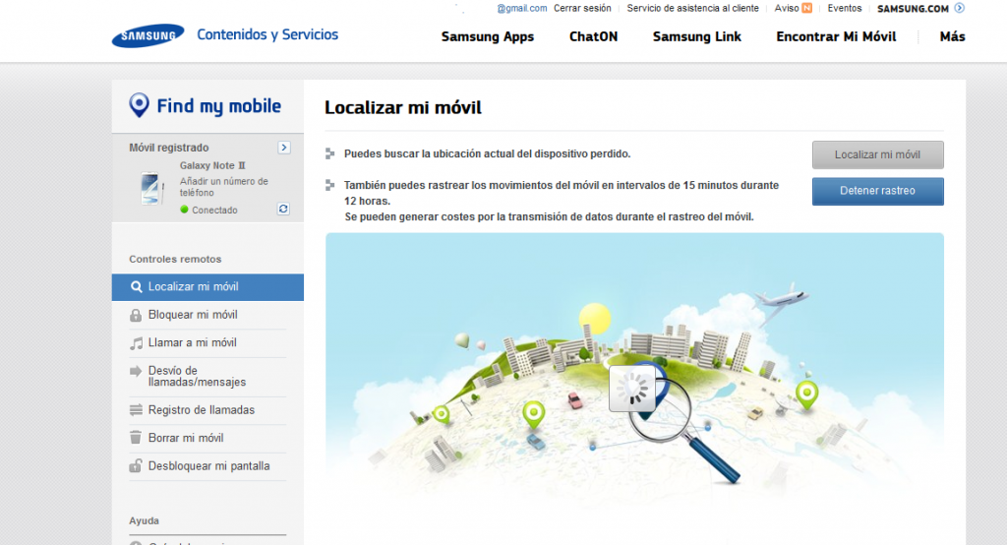The width and height of the screenshot is (1007, 545).
Task: Click the Borrar mi móvil trash icon
Action: pyautogui.click(x=136, y=438)
